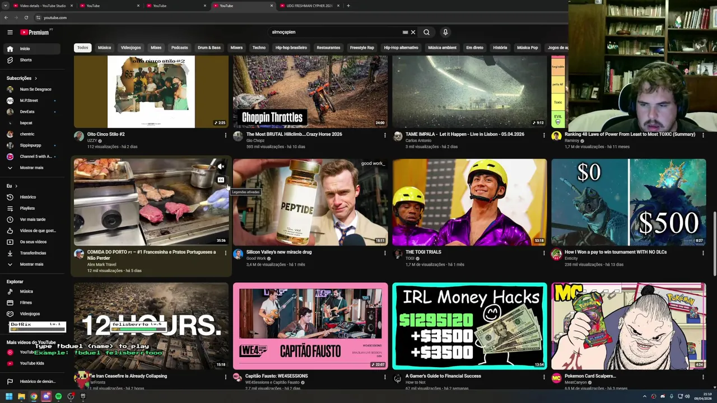Open more options for Silicon Valley's miracle drug
Image resolution: width=717 pixels, height=403 pixels.
click(x=385, y=253)
